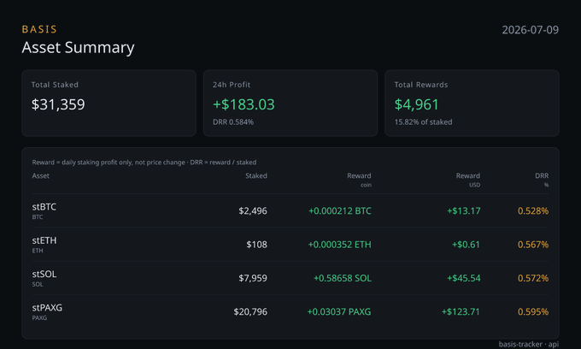Click the +$45.54 reward value
Screen dimensions: 581x349
click(x=464, y=279)
